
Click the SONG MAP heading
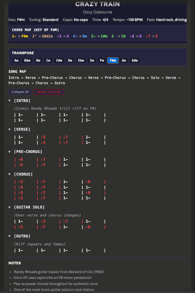point(17,71)
